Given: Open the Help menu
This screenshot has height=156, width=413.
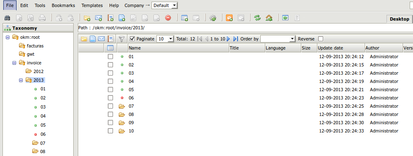Looking at the screenshot, I should pyautogui.click(x=114, y=5).
